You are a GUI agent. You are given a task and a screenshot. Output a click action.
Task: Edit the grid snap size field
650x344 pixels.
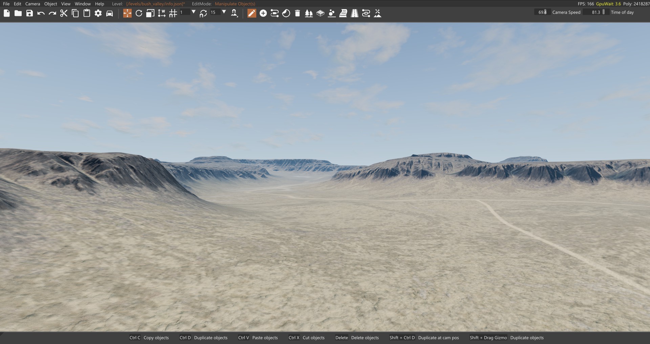(x=185, y=12)
